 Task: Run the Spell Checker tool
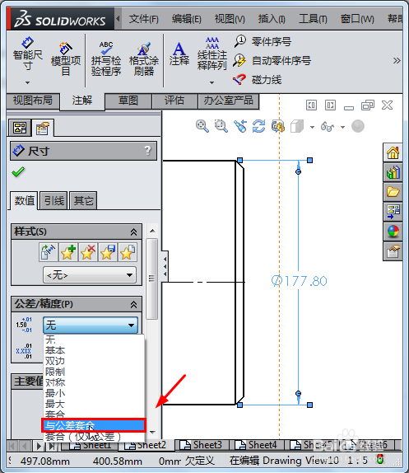[106, 59]
